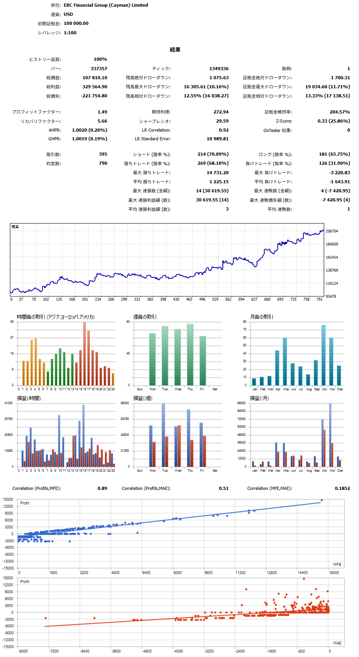Click the profit factor value 1.49

coord(102,112)
